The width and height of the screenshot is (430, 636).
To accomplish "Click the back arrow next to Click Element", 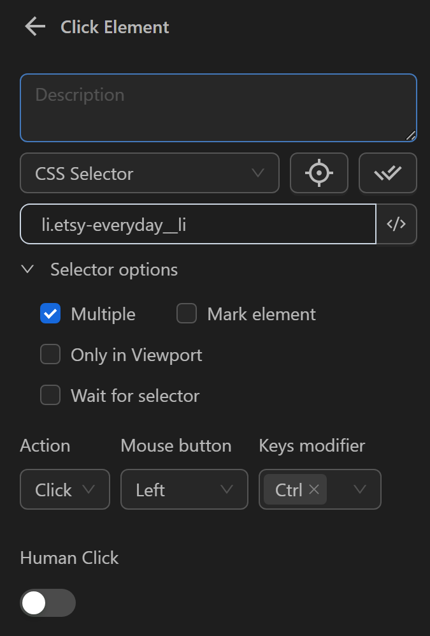I will [35, 26].
